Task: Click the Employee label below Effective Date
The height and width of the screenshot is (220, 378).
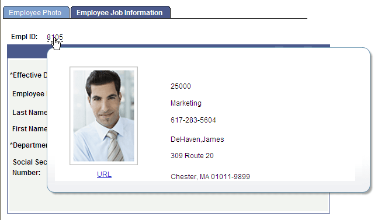Action: (29, 94)
